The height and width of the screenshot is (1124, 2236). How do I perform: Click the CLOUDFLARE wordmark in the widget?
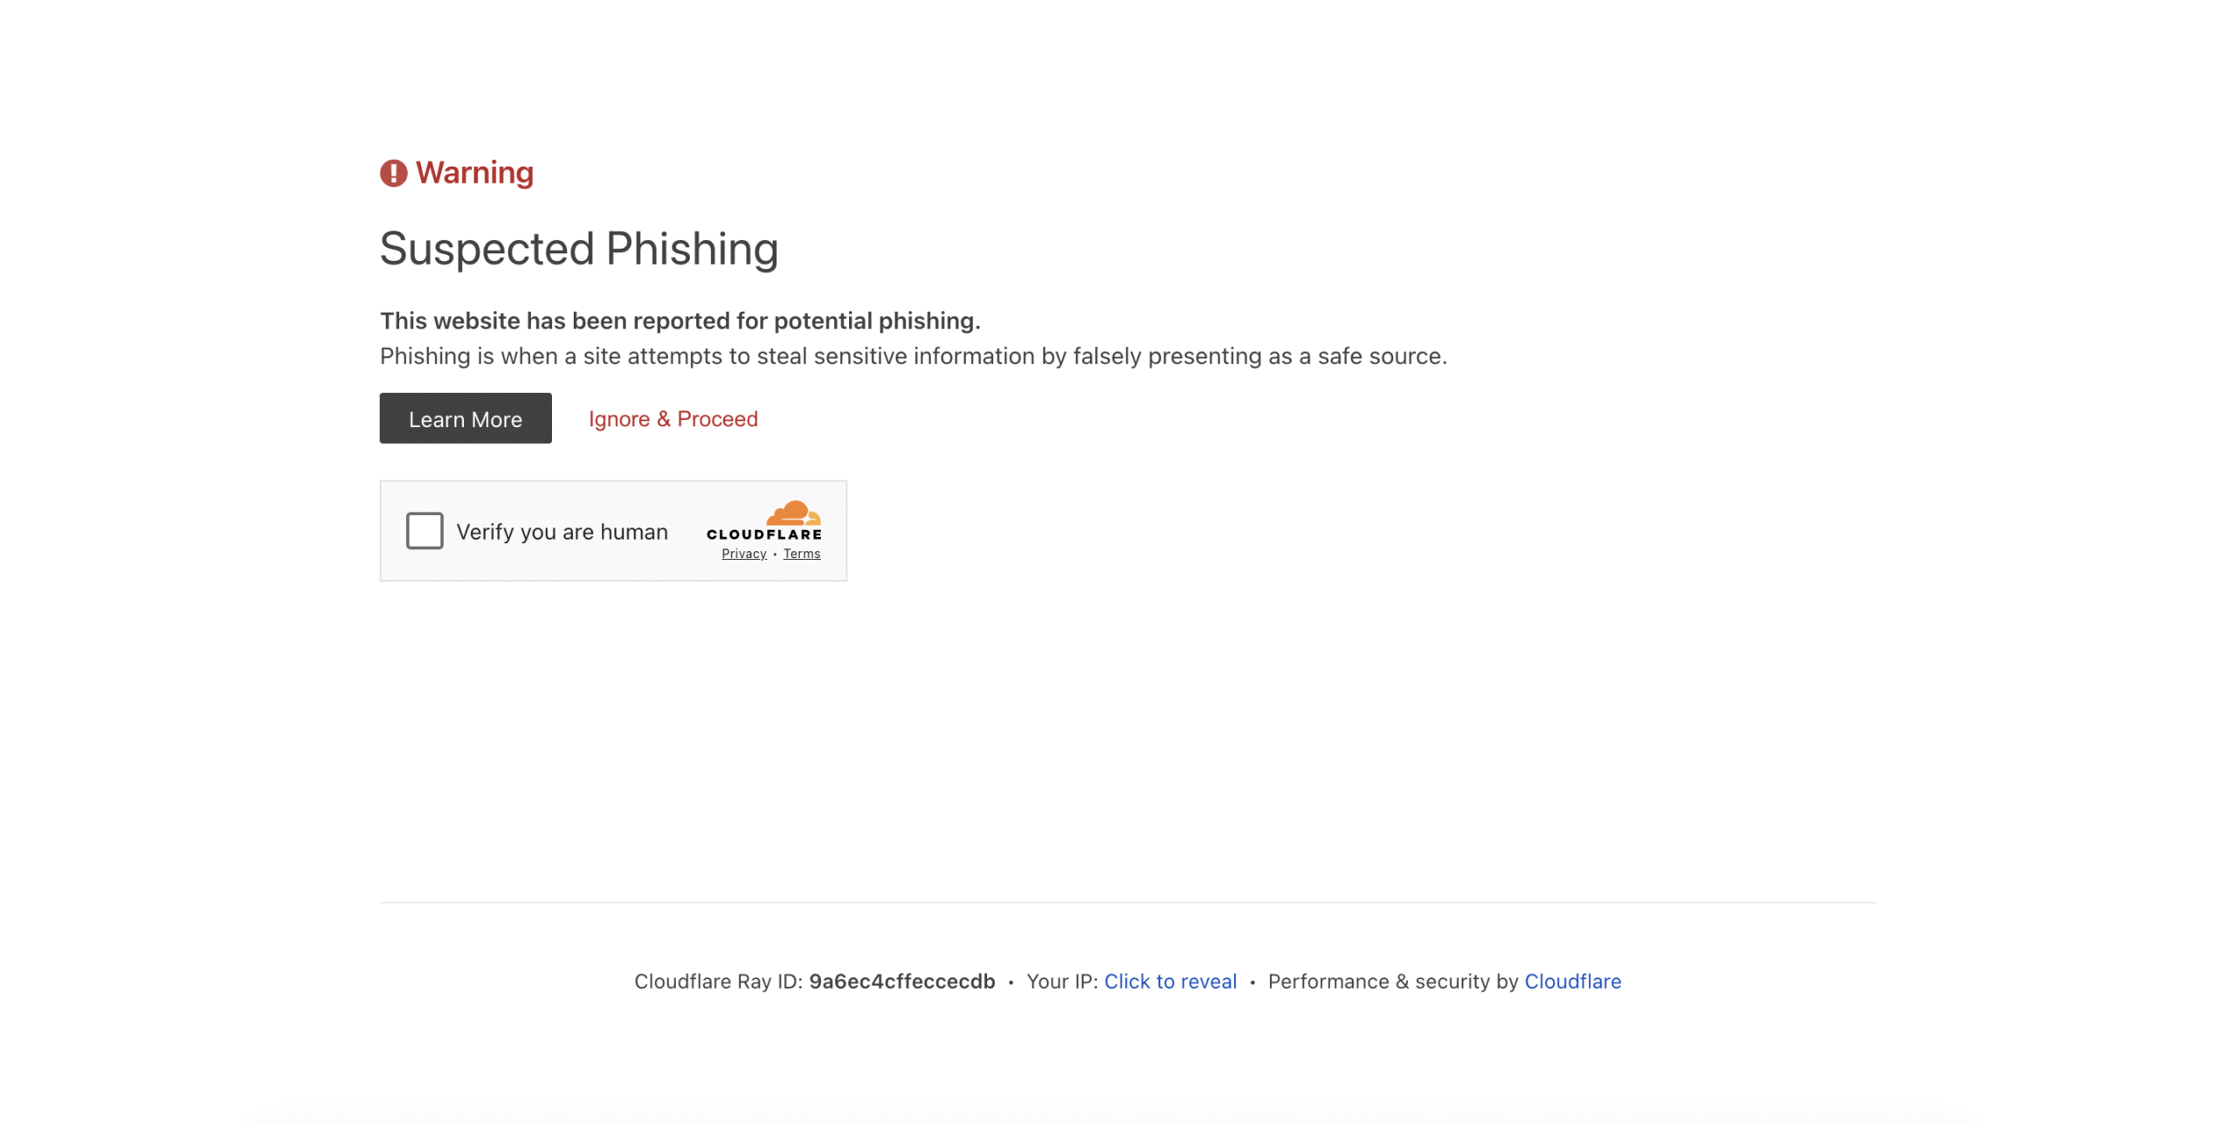click(x=763, y=534)
